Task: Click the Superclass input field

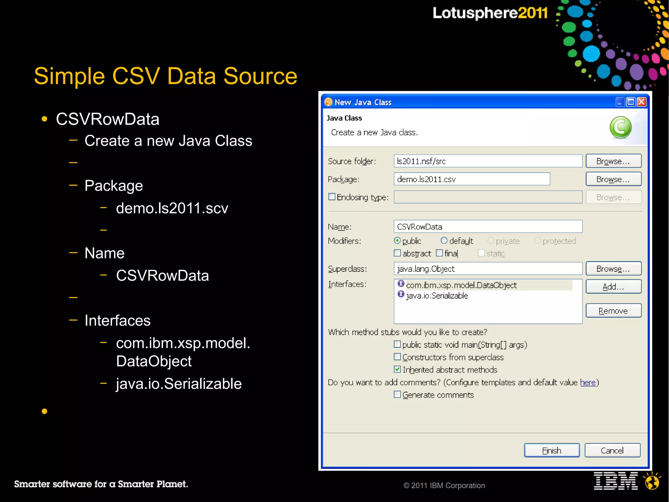Action: [488, 268]
